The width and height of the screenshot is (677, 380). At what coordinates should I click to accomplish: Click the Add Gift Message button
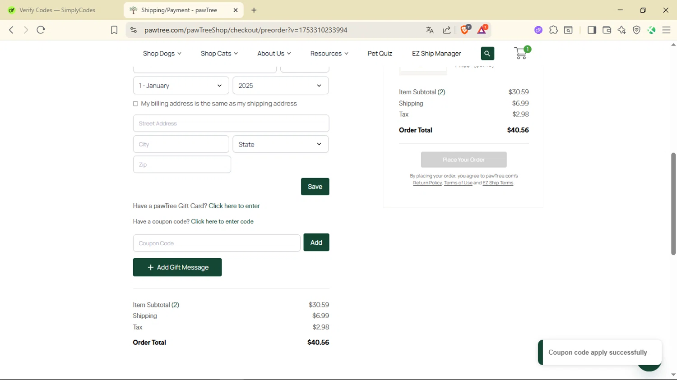pyautogui.click(x=177, y=267)
